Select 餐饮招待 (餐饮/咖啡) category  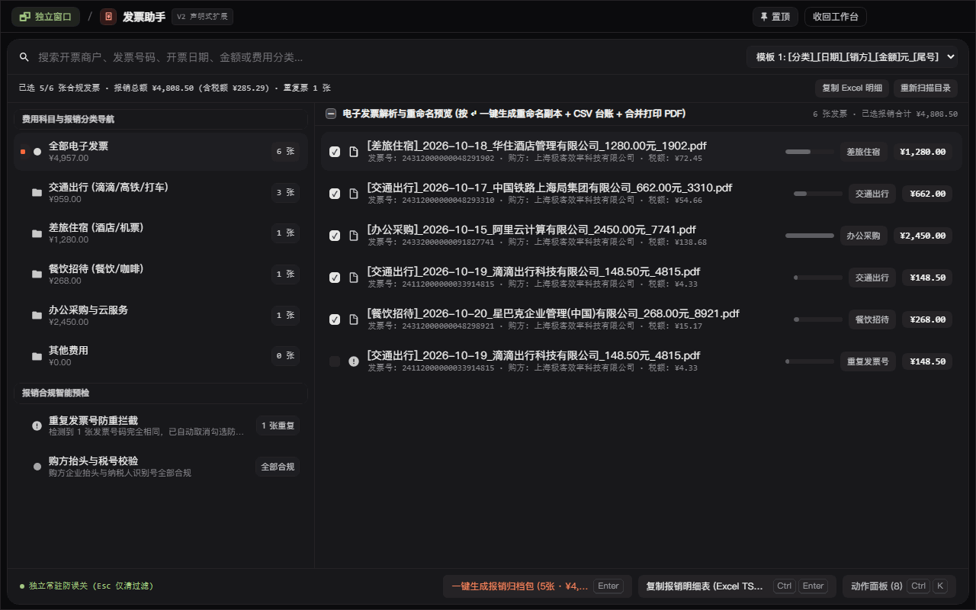[x=161, y=274]
